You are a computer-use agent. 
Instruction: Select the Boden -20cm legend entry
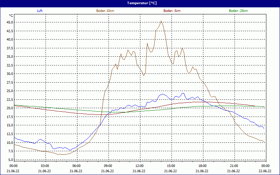coord(238,11)
